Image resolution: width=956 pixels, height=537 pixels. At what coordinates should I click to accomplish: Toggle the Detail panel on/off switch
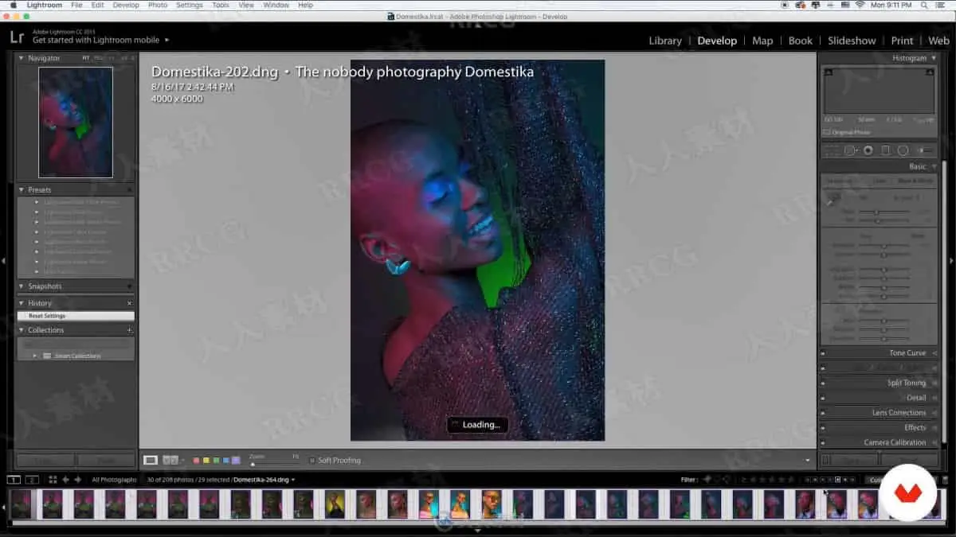(x=824, y=398)
